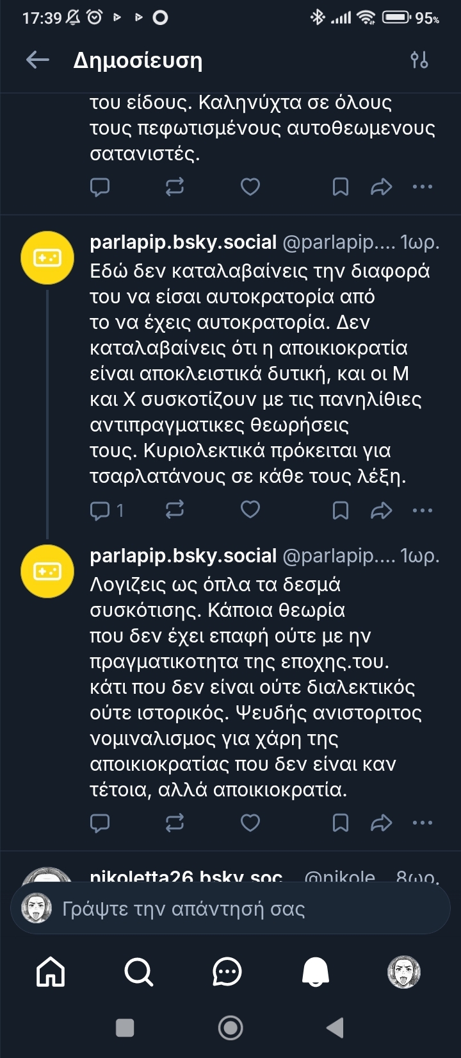Reply to the 'Εδώ δεν καταλαβαίνεις' post

click(101, 510)
